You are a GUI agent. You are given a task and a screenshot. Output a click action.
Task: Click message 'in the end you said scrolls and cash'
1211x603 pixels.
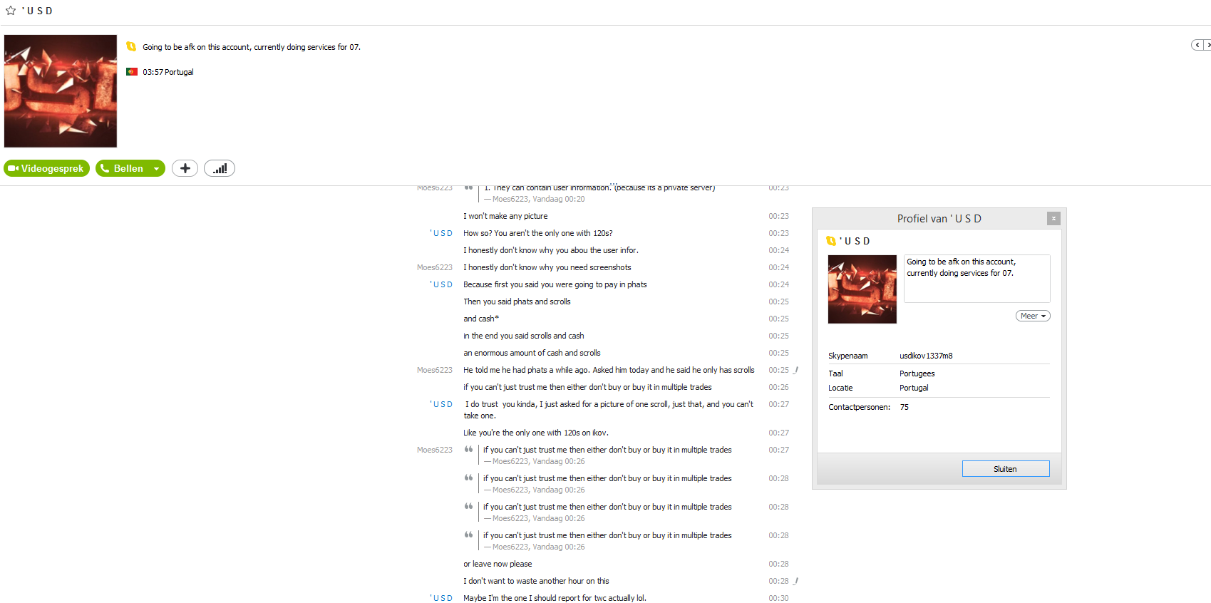[524, 336]
